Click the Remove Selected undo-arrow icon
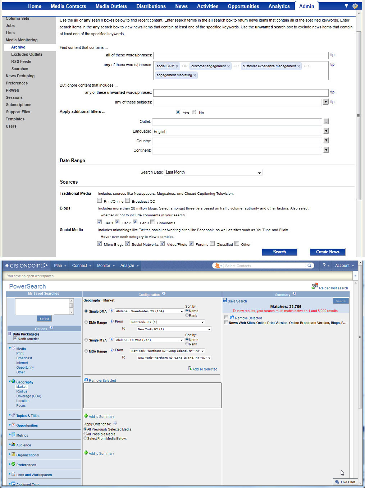The height and width of the screenshot is (488, 365). tap(86, 380)
